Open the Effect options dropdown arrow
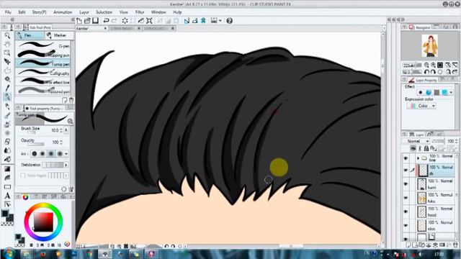Image resolution: width=461 pixels, height=259 pixels. pyautogui.click(x=451, y=93)
